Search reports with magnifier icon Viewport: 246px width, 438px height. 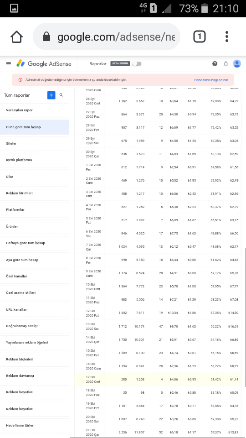click(x=61, y=95)
